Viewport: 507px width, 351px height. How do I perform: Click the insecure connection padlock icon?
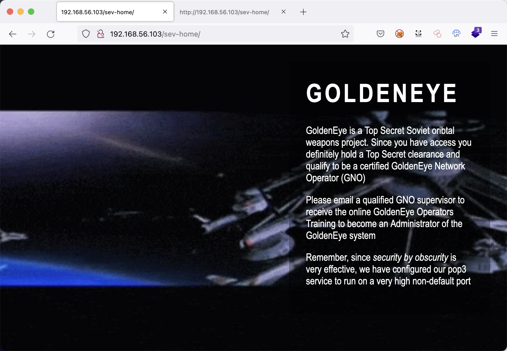coord(100,34)
